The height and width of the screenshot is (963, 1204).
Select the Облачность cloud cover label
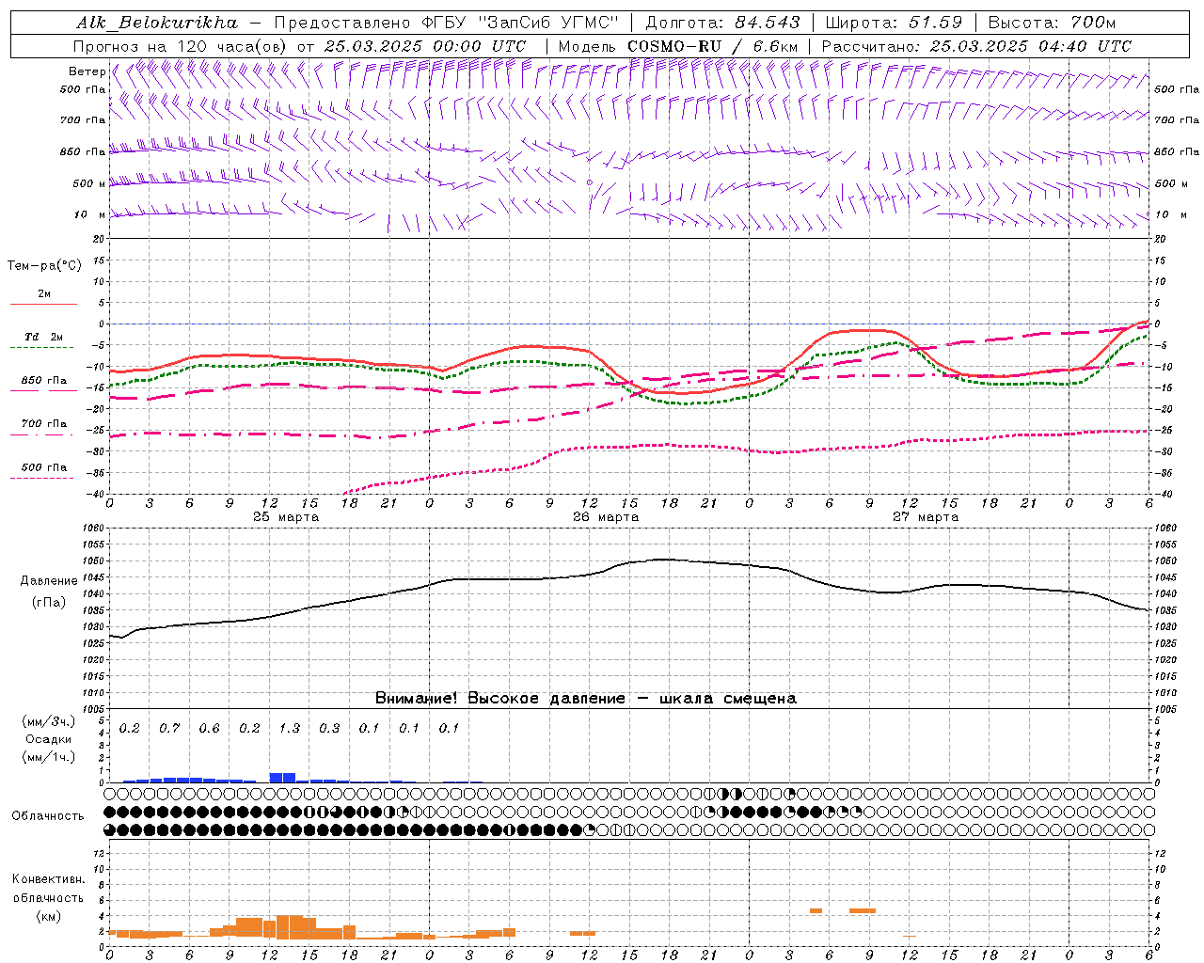pyautogui.click(x=48, y=816)
